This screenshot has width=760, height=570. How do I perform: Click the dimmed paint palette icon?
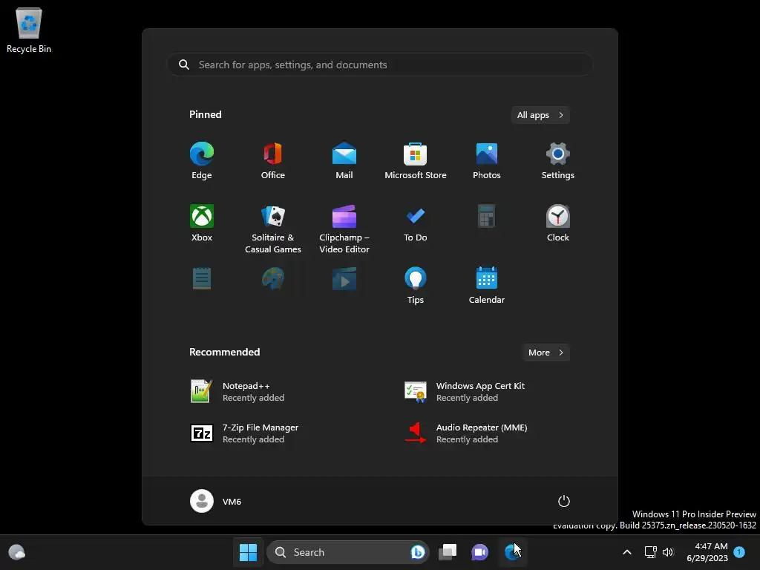tap(273, 279)
